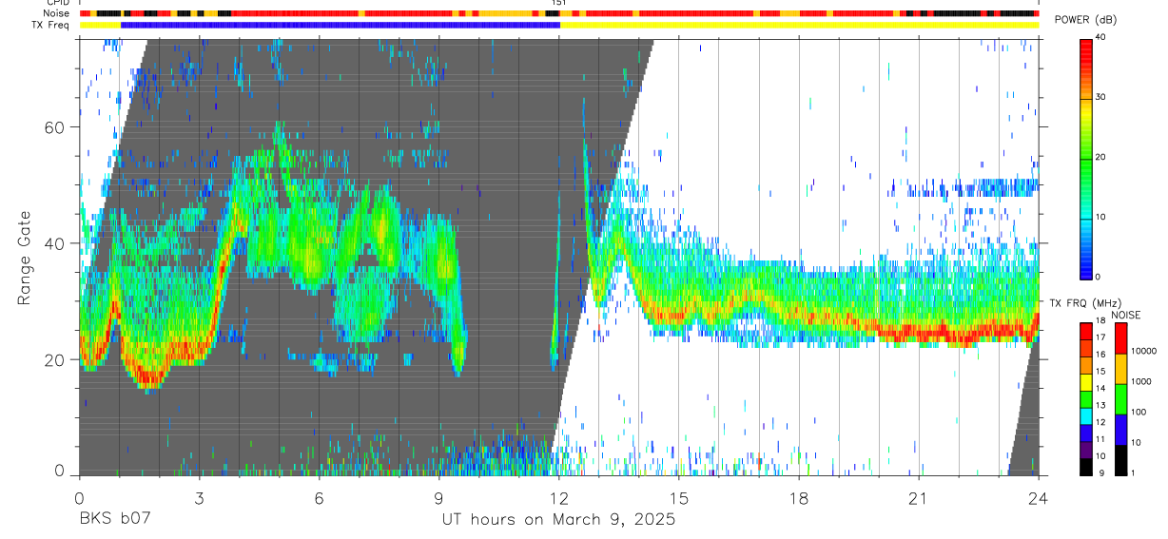Click the Noise row label at top left
1168x539 pixels.
(x=58, y=13)
